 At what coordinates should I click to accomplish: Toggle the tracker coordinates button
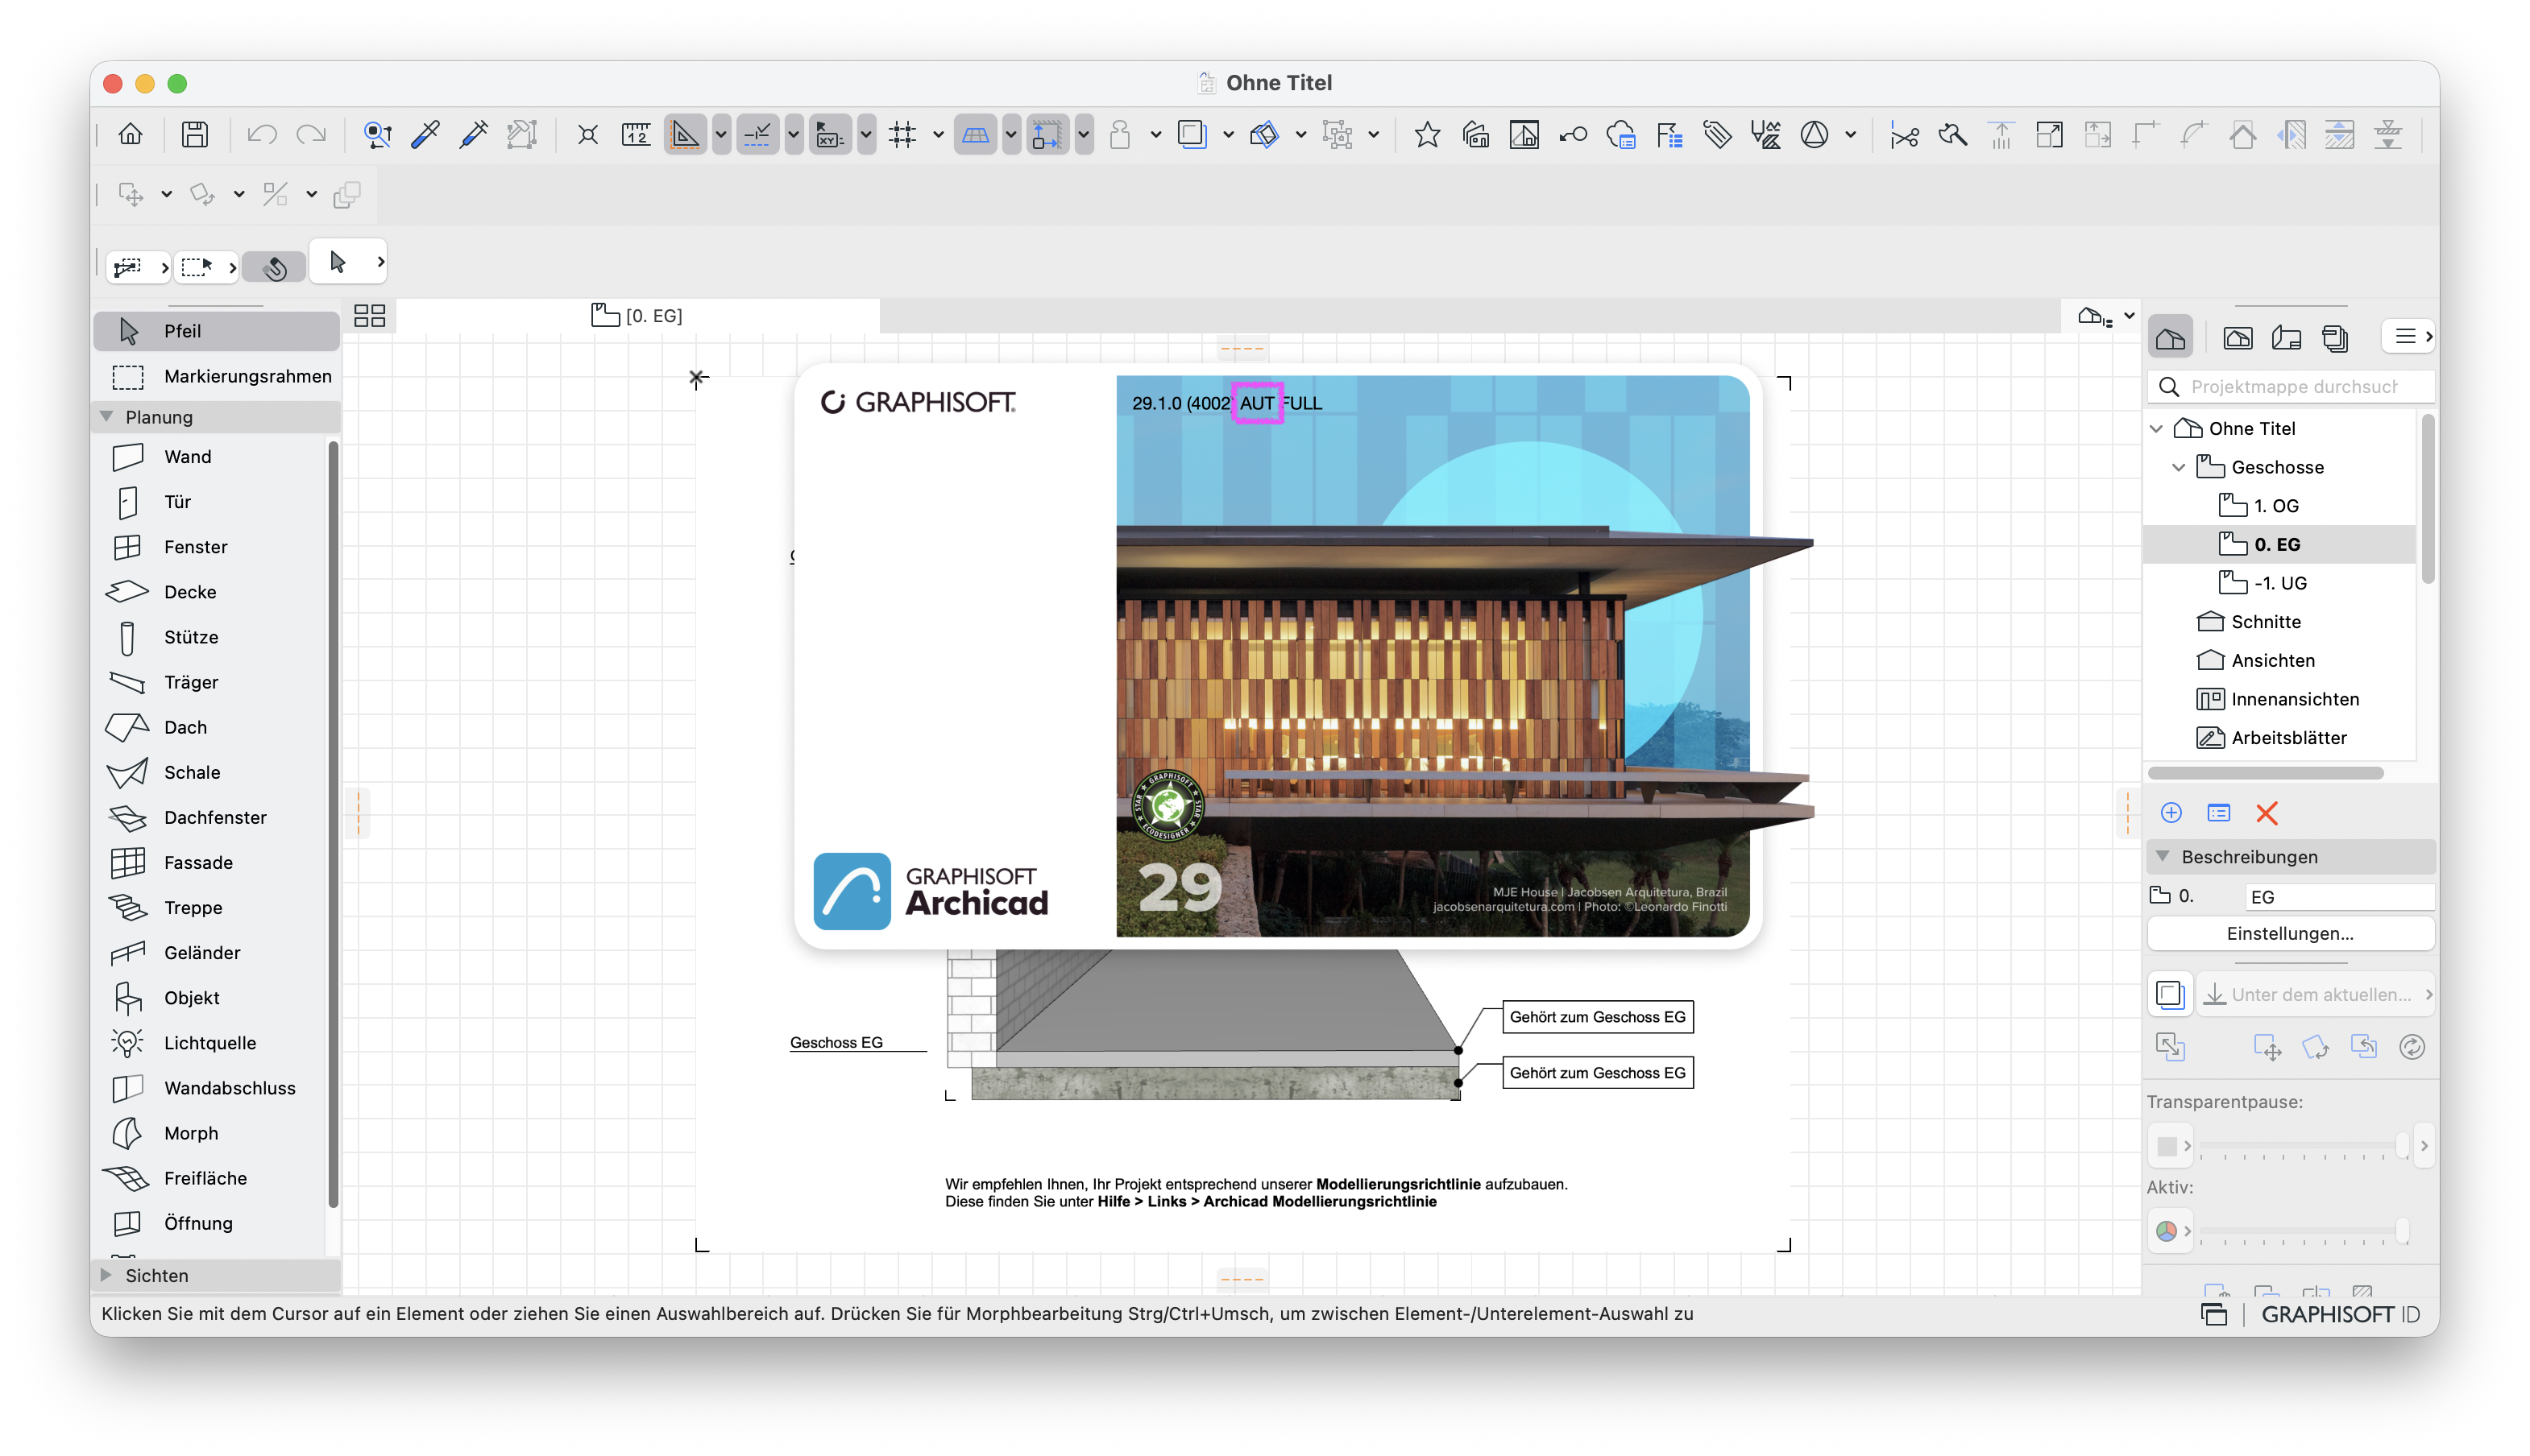coord(831,134)
